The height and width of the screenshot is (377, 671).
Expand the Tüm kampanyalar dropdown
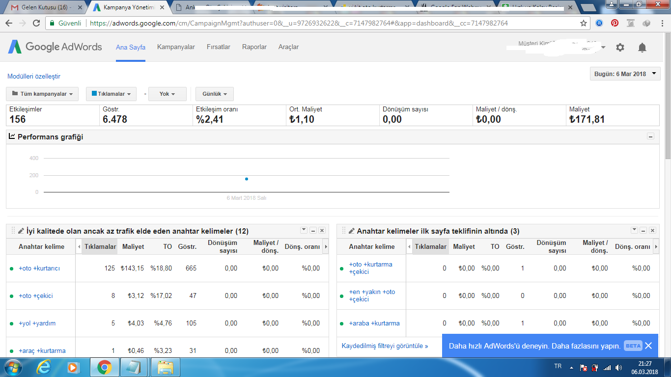(42, 94)
